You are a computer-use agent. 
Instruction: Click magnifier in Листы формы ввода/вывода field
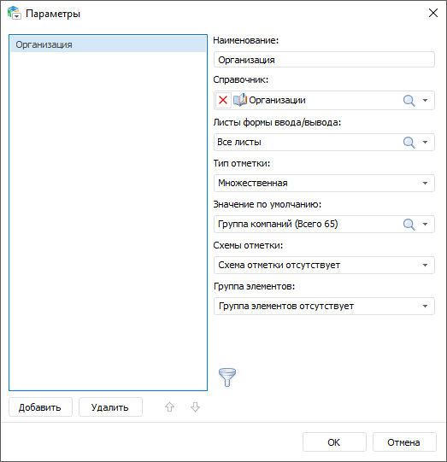[x=409, y=143]
